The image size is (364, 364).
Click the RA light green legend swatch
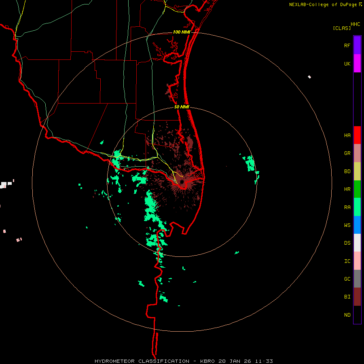coord(357,207)
